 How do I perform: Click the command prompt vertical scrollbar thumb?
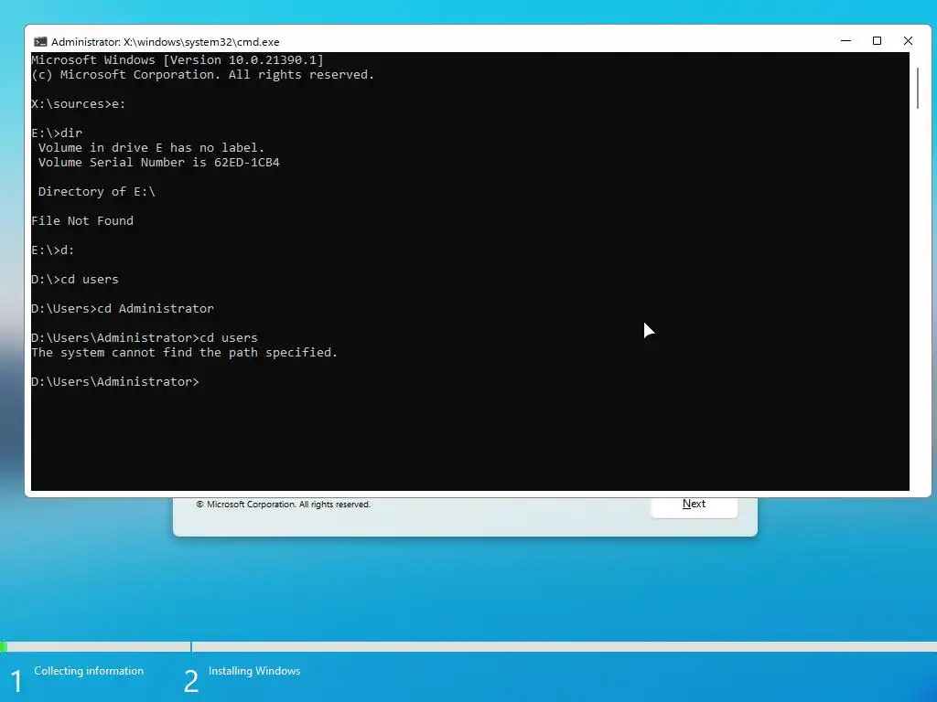[918, 89]
